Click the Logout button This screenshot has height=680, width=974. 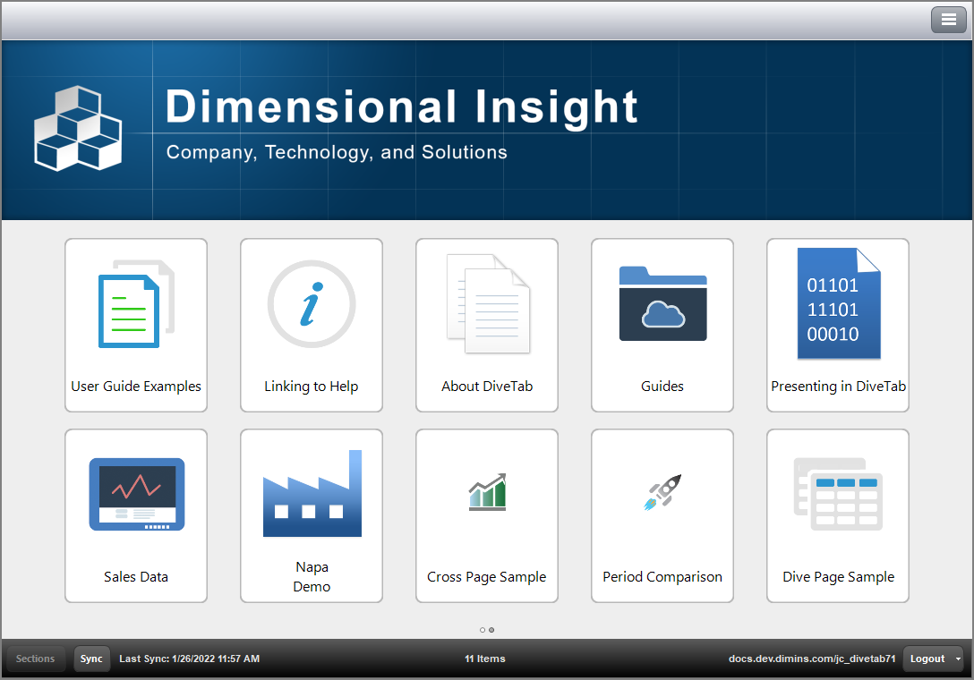tap(929, 659)
